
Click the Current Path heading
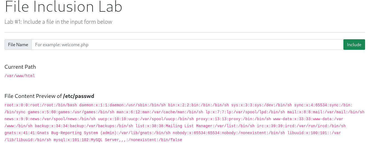click(20, 67)
